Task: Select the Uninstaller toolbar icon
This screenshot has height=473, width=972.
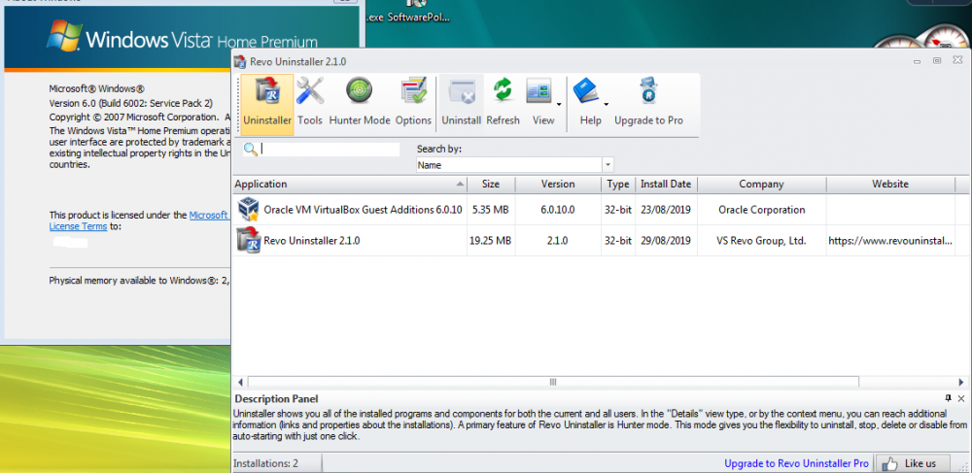Action: [266, 102]
